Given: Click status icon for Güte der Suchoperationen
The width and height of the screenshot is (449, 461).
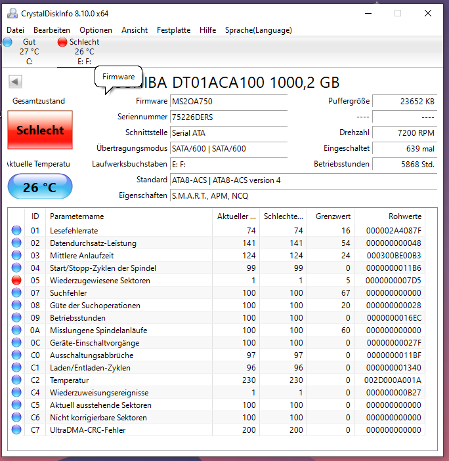Looking at the screenshot, I should pos(16,305).
